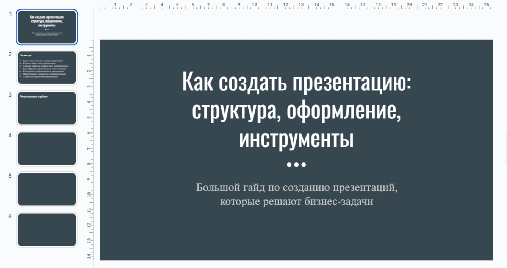The image size is (507, 268).
Task: Click slide number 6 label in filmstrip
Action: click(11, 217)
